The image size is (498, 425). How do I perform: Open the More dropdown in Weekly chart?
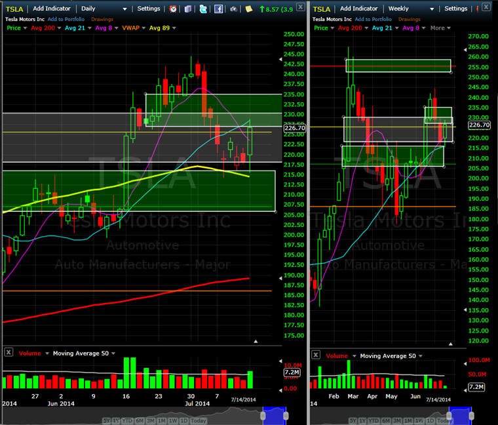point(440,28)
